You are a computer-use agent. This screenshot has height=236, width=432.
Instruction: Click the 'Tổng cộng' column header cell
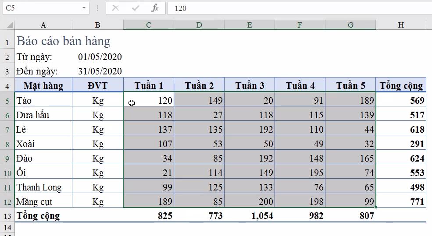401,85
